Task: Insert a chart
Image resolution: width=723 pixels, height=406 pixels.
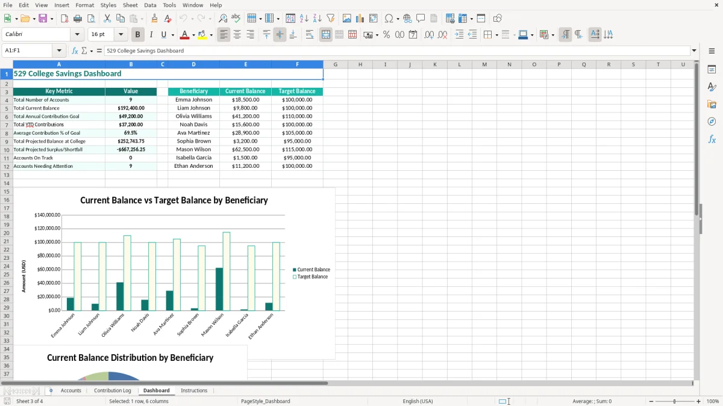Action: tap(360, 19)
